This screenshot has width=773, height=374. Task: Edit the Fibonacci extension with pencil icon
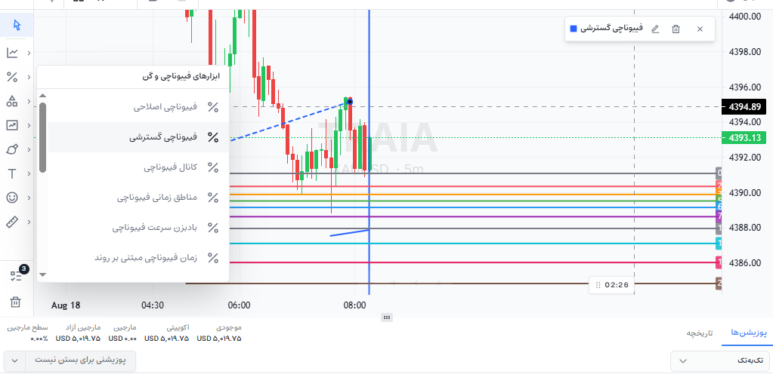pos(655,29)
